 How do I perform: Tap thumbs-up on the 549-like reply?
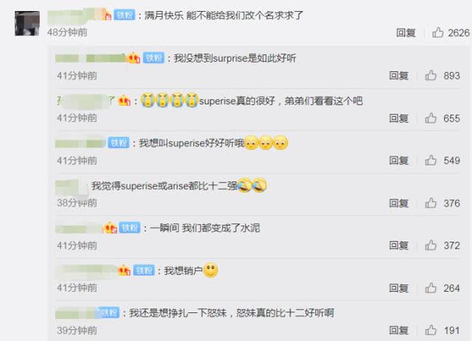pyautogui.click(x=431, y=161)
